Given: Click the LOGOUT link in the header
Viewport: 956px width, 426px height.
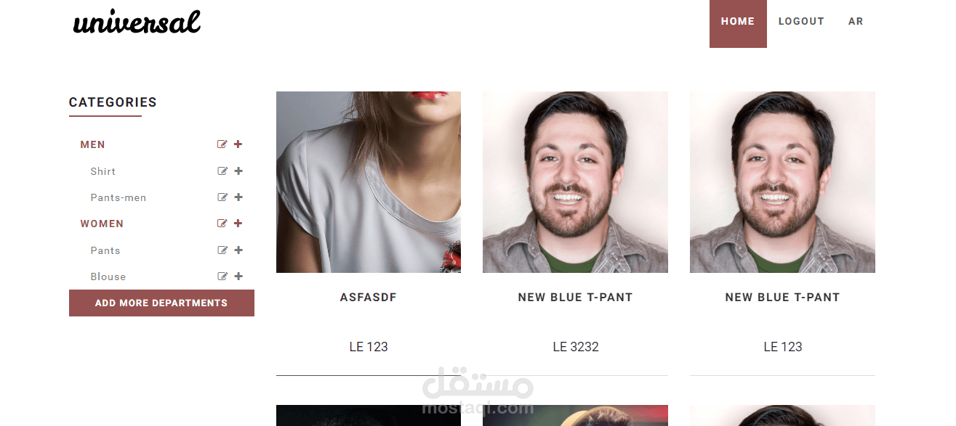Looking at the screenshot, I should pyautogui.click(x=801, y=22).
